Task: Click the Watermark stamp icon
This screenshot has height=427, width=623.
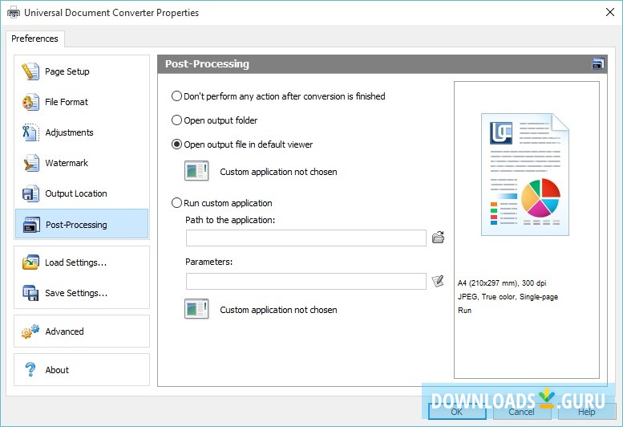Action: pyautogui.click(x=30, y=163)
